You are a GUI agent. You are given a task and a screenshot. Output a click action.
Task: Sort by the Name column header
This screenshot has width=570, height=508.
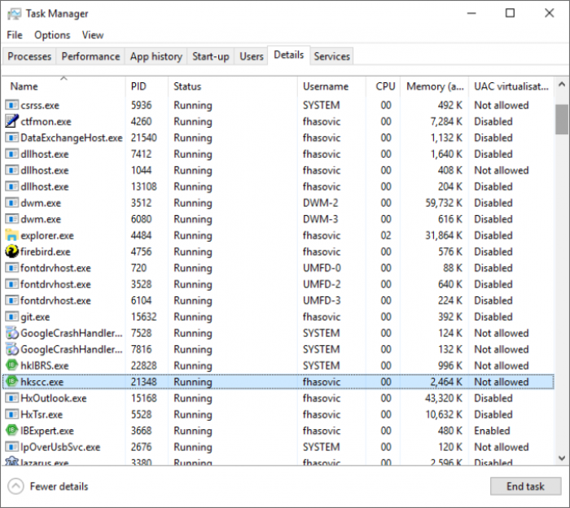24,86
